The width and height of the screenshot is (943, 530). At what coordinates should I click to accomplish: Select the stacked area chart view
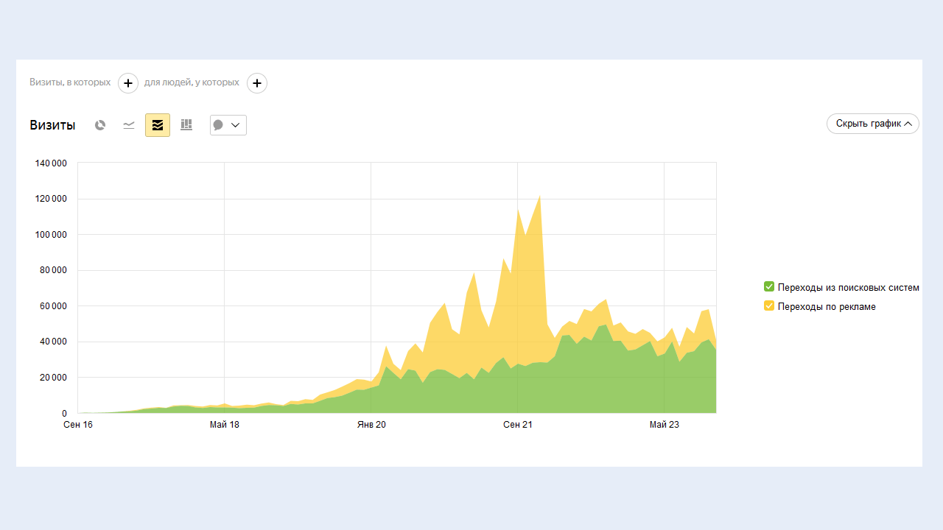click(x=158, y=125)
